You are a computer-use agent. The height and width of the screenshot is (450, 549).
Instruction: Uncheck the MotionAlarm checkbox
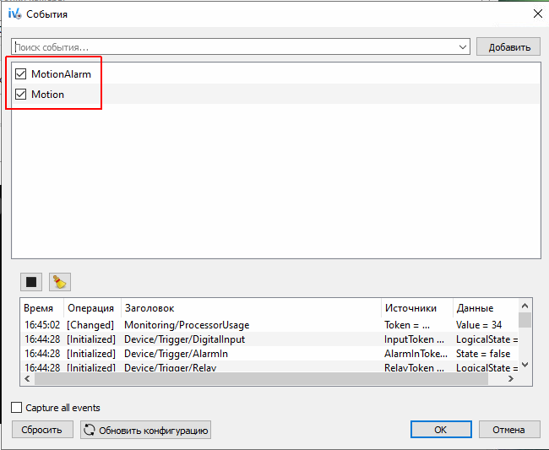20,74
